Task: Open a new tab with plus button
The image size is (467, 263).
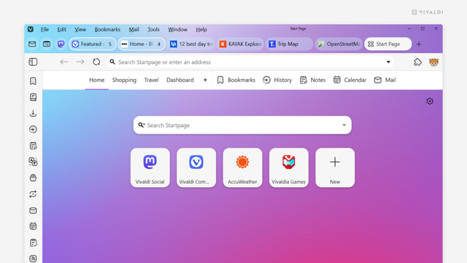Action: click(x=419, y=44)
